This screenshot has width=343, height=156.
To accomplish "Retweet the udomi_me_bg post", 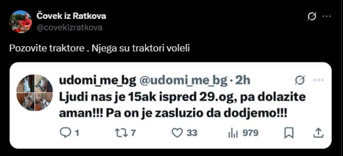I will coord(125,133).
